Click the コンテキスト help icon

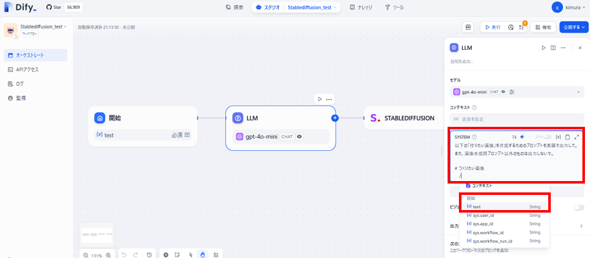[474, 108]
